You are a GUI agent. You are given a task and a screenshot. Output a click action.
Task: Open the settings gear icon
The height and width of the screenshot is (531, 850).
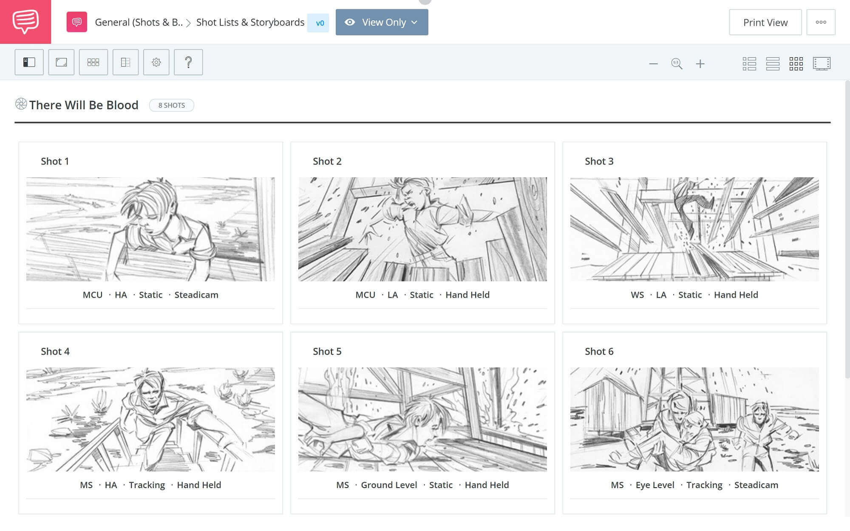[156, 62]
